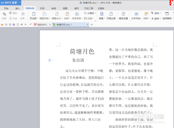The image size is (174, 128).
Task: Open the 引用 (References) ribbon tab
Action: tap(42, 8)
